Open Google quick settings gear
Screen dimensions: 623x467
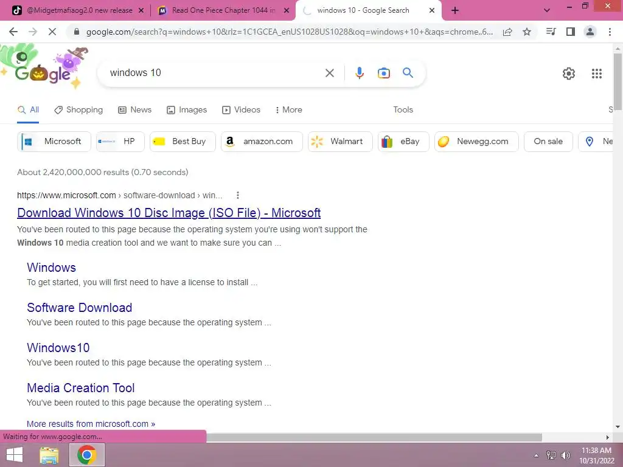point(569,74)
